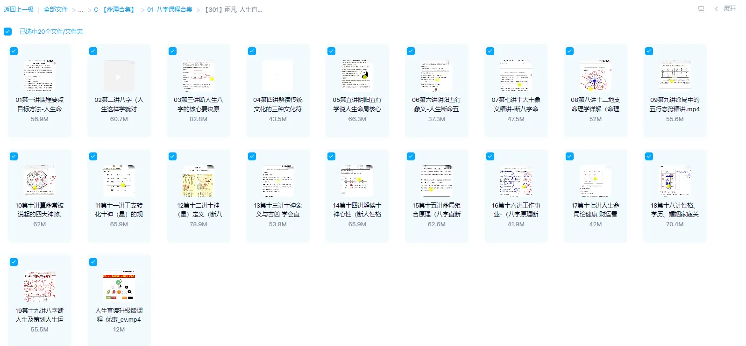The image size is (746, 346).
Task: Open the 12第十二讲十神 file thumbnail icon
Action: point(198,181)
